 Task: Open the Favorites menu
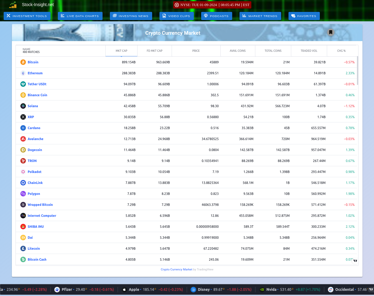click(304, 16)
